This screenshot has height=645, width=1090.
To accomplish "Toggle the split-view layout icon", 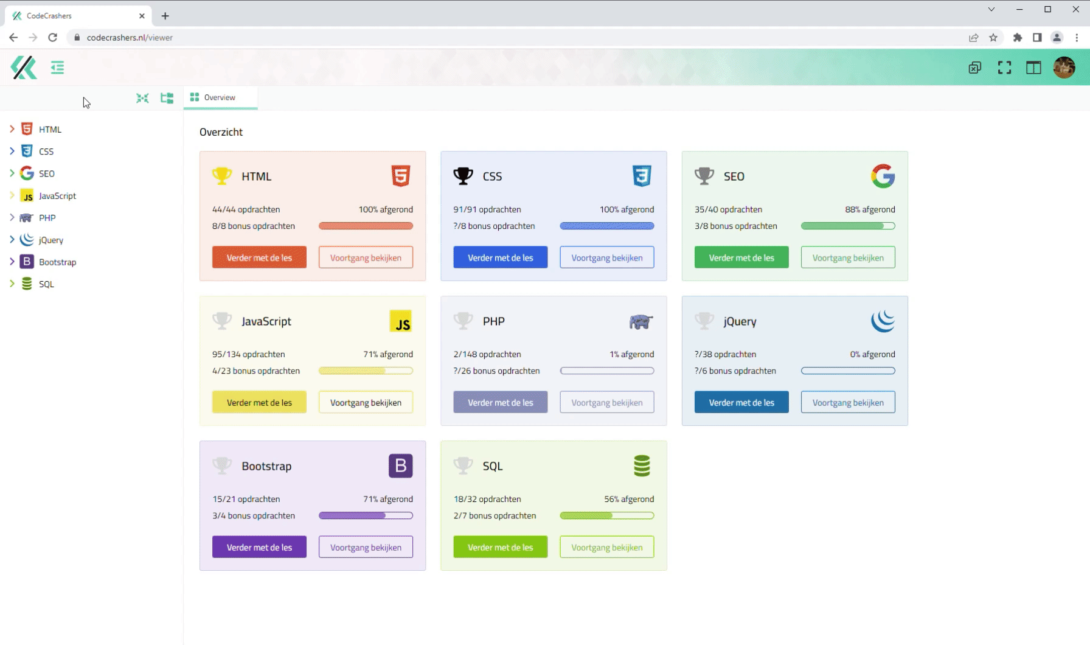I will click(x=1033, y=68).
